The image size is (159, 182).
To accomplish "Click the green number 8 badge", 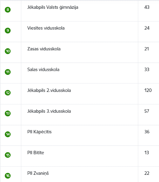I will coord(8,10).
